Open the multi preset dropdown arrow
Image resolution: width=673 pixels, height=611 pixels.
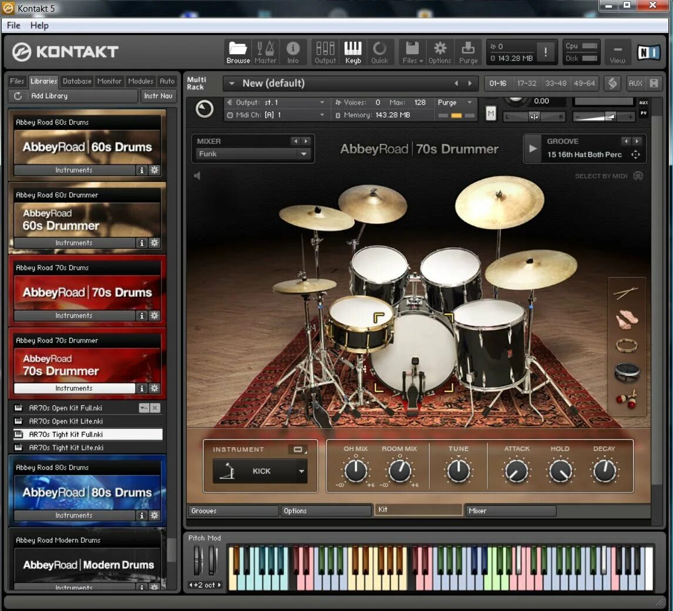(x=232, y=83)
